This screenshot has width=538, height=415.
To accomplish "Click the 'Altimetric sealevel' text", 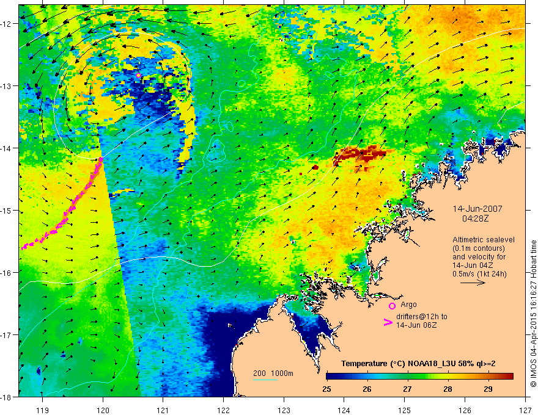I will 484,240.
